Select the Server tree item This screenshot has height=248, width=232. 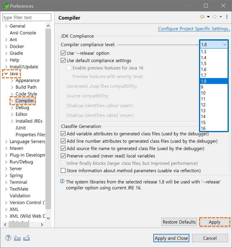click(x=16, y=169)
